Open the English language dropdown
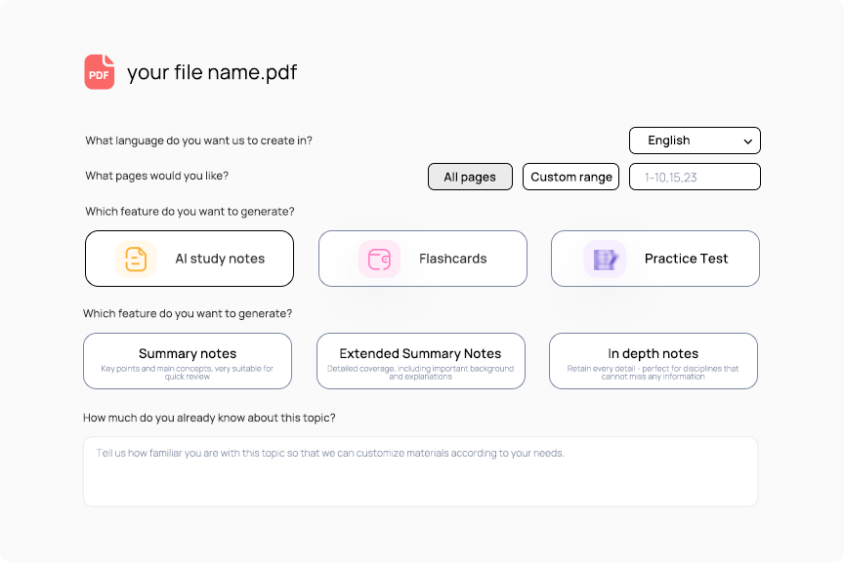The image size is (844, 562). 695,140
